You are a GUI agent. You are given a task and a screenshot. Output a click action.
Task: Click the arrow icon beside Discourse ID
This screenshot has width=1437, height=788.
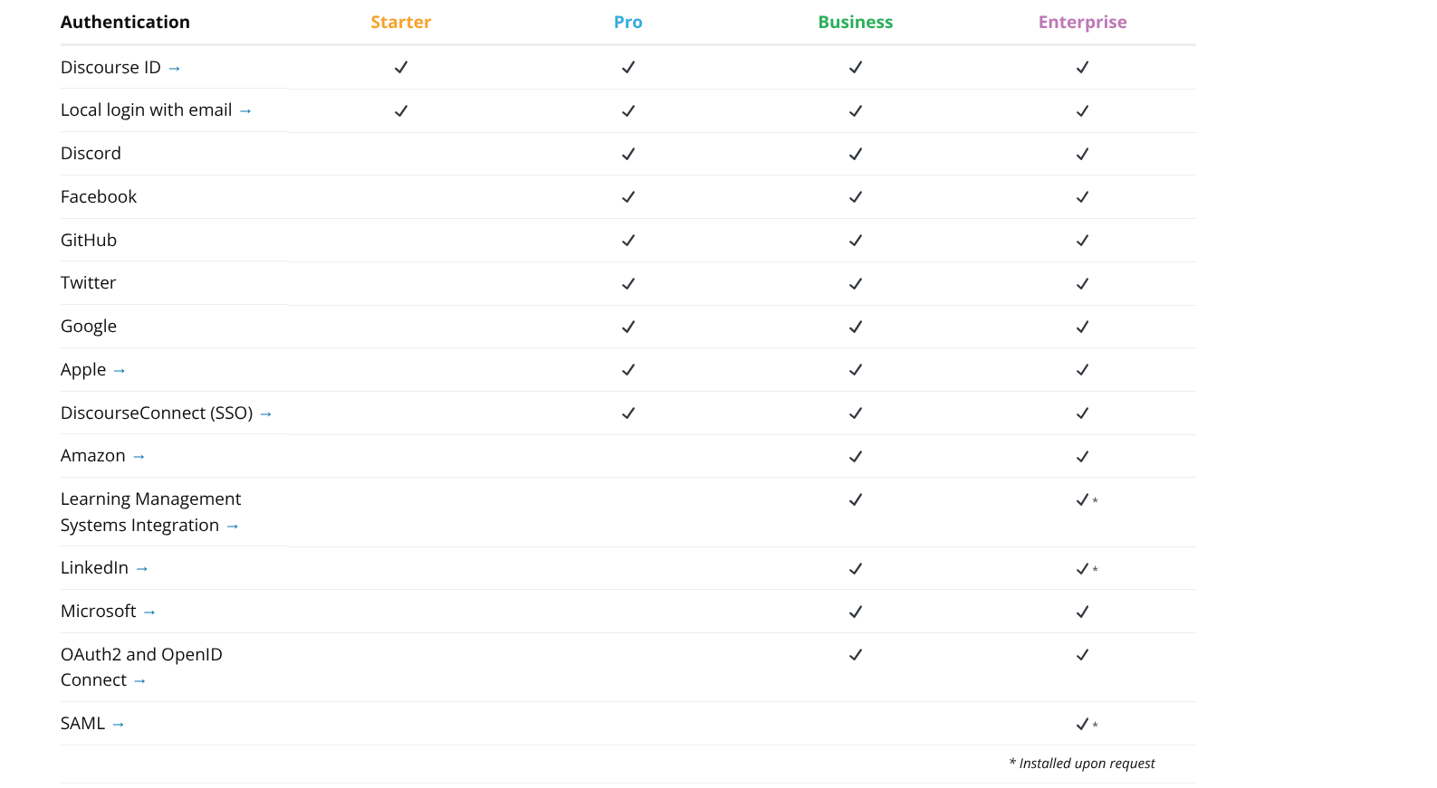click(175, 69)
